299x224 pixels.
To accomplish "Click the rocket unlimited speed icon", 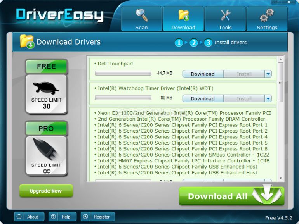I will point(46,156).
